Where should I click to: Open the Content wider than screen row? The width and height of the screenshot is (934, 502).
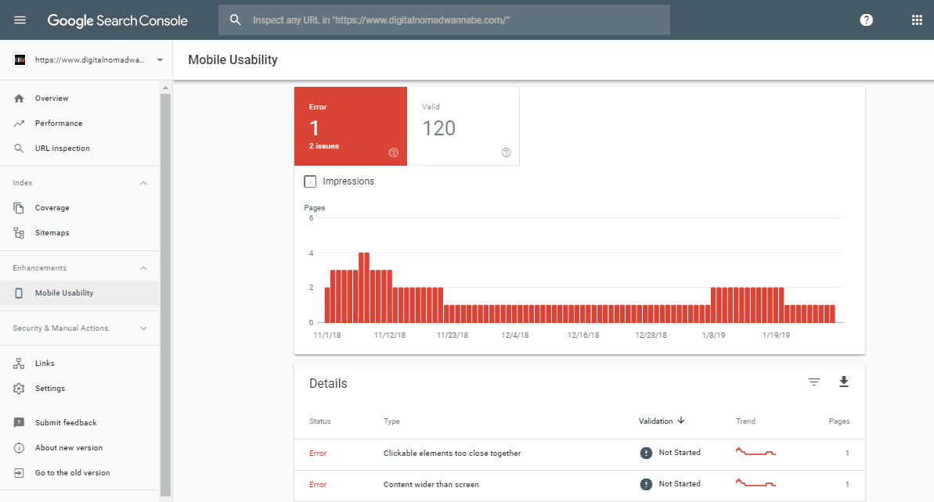pyautogui.click(x=431, y=485)
